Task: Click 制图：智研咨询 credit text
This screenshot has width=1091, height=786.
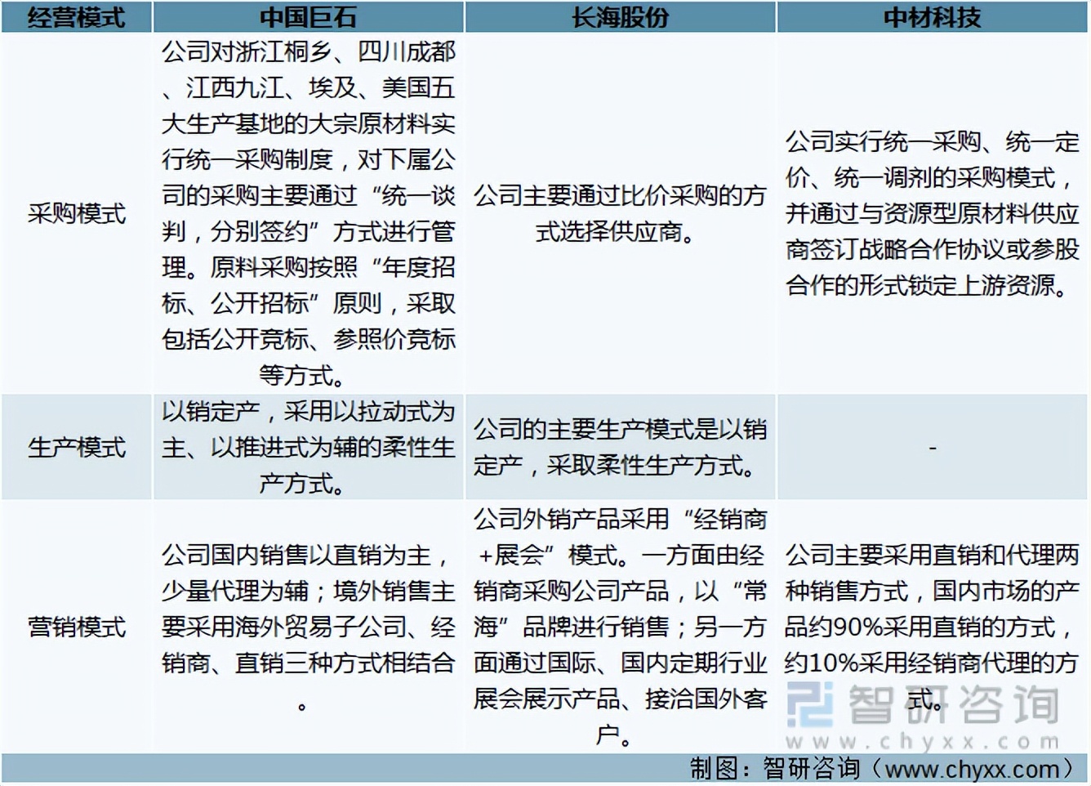Action: pos(776,768)
